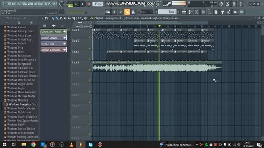
Task: Open the FILE menu
Action: [x=4, y=4]
